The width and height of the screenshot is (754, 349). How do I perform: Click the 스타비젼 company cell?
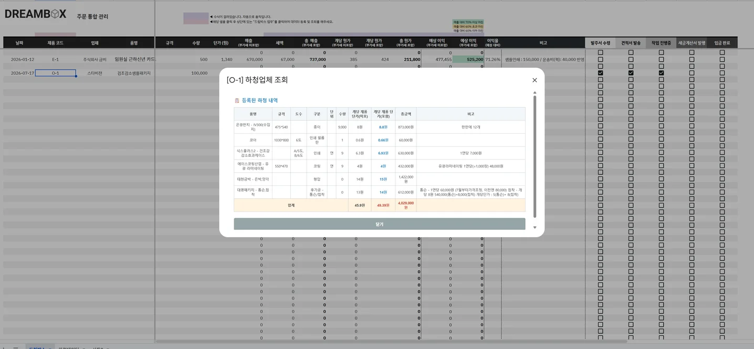pyautogui.click(x=95, y=73)
